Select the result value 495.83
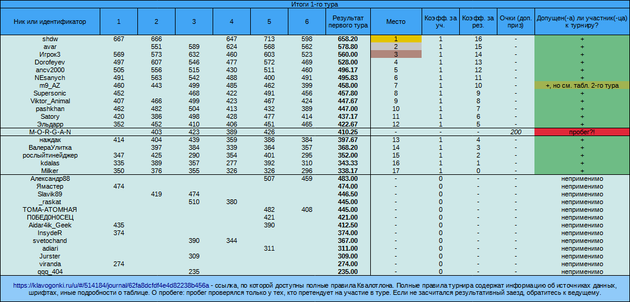The height and width of the screenshot is (302, 630). [348, 78]
